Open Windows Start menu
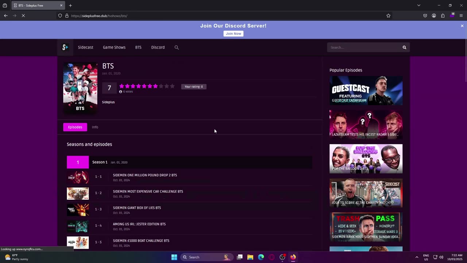Image resolution: width=467 pixels, height=263 pixels. pos(174,257)
